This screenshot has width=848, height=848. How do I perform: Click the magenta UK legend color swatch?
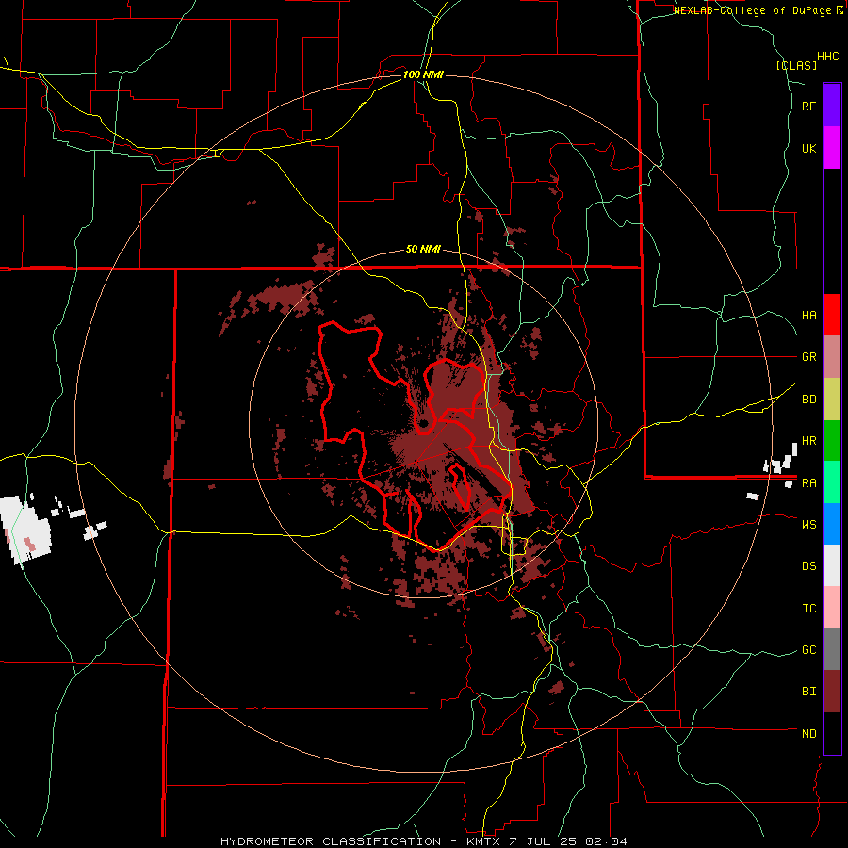[832, 148]
